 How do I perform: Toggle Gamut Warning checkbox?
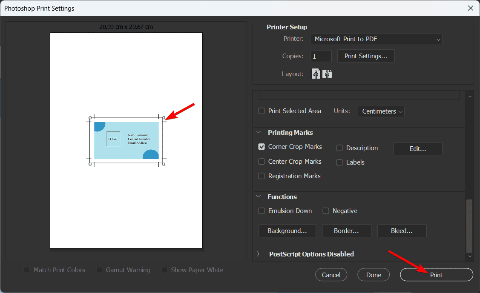click(99, 270)
